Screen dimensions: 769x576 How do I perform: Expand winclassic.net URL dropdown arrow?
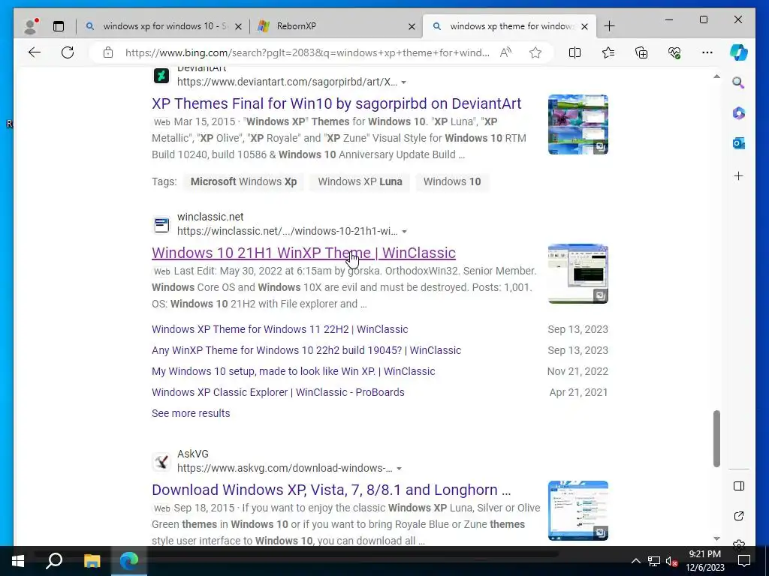pyautogui.click(x=405, y=231)
